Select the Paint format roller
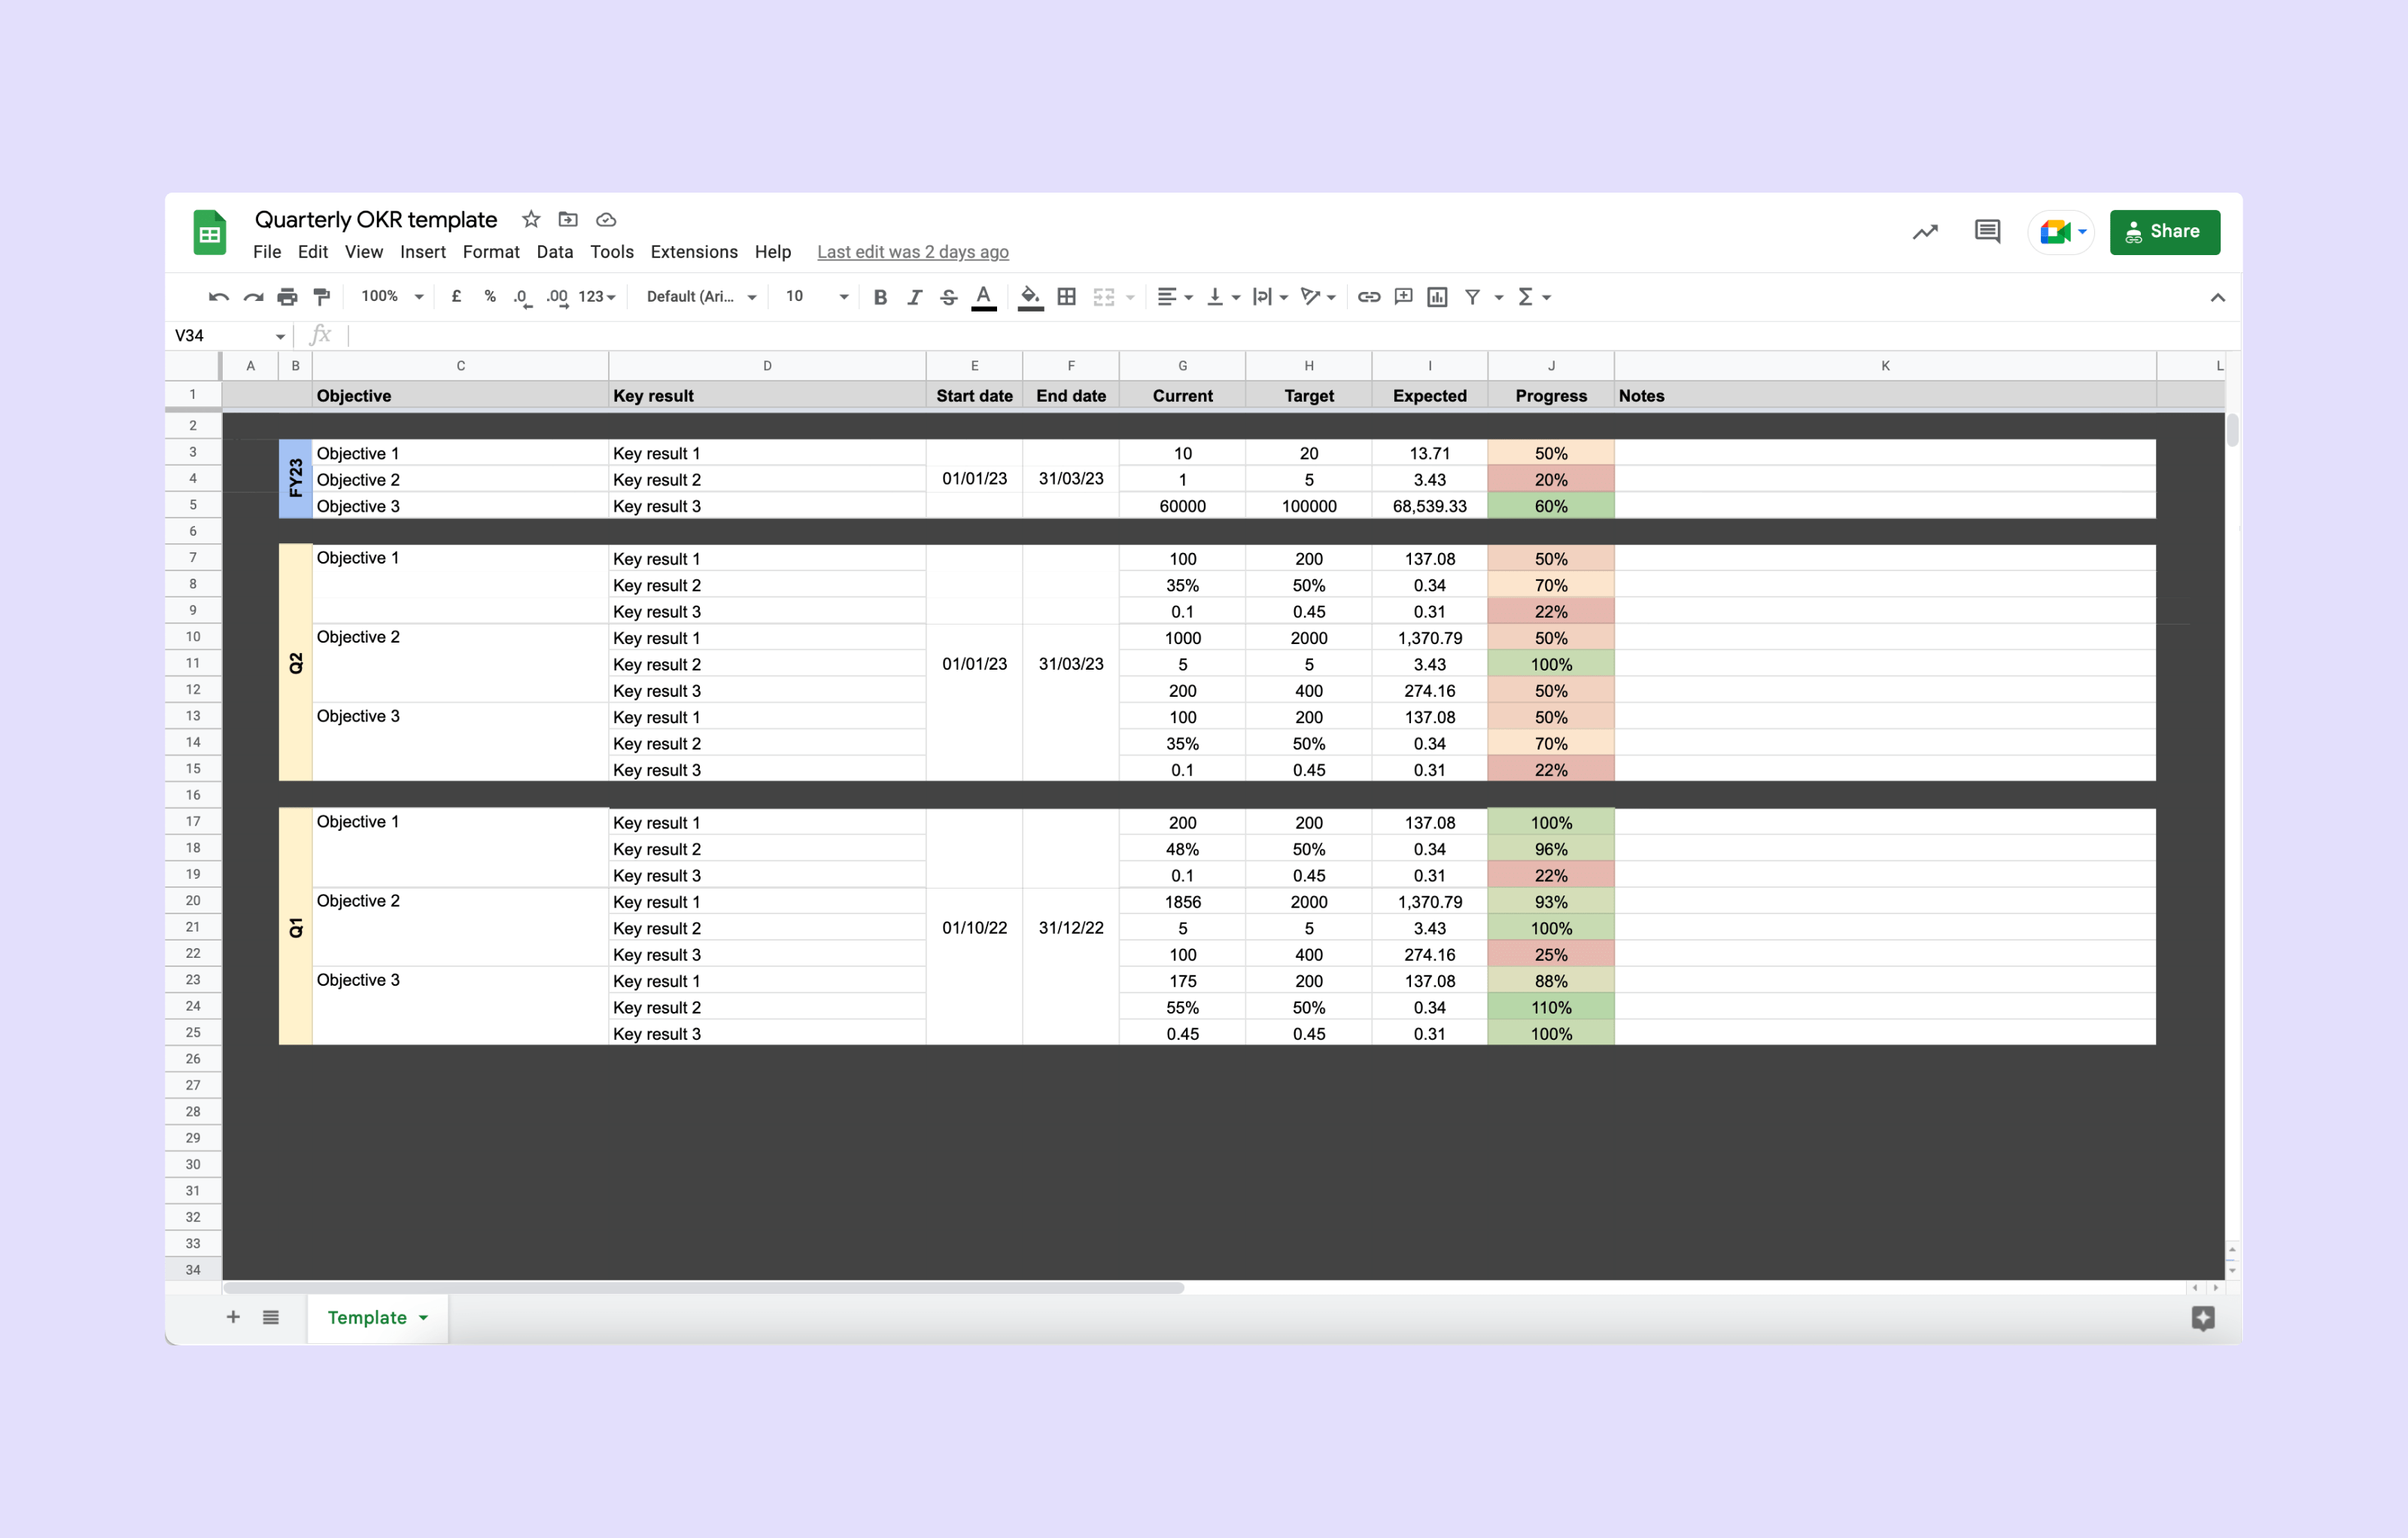 tap(322, 297)
